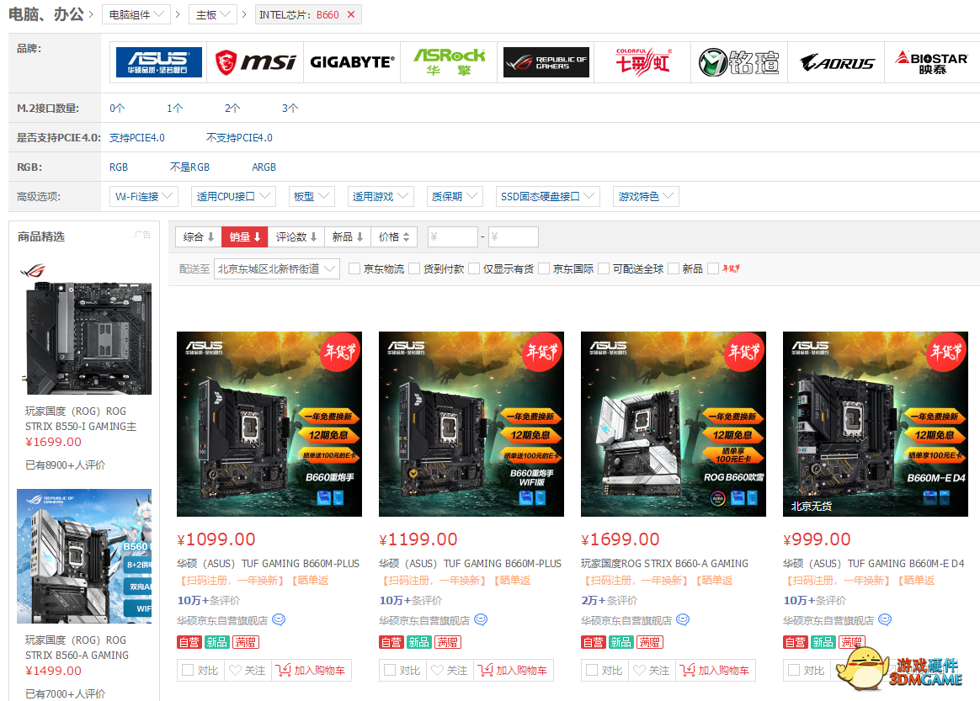Image resolution: width=980 pixels, height=701 pixels.
Task: Click cart icon for ¥1199.00 motherboard
Action: (485, 670)
